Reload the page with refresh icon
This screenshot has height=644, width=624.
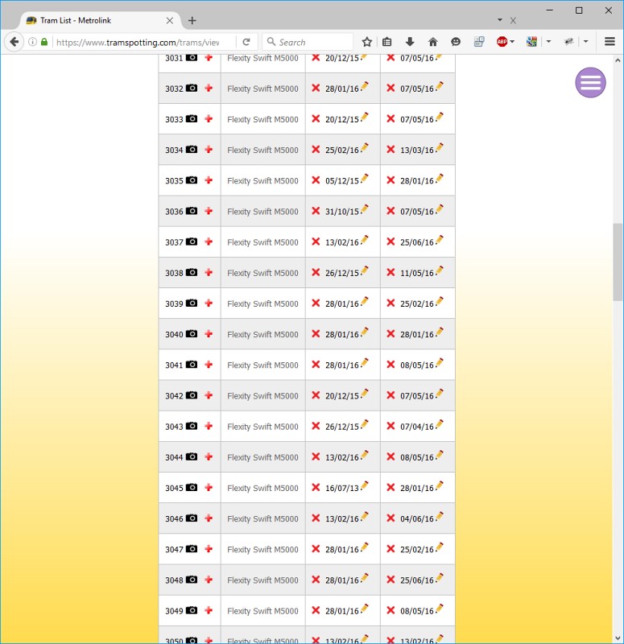tap(246, 42)
